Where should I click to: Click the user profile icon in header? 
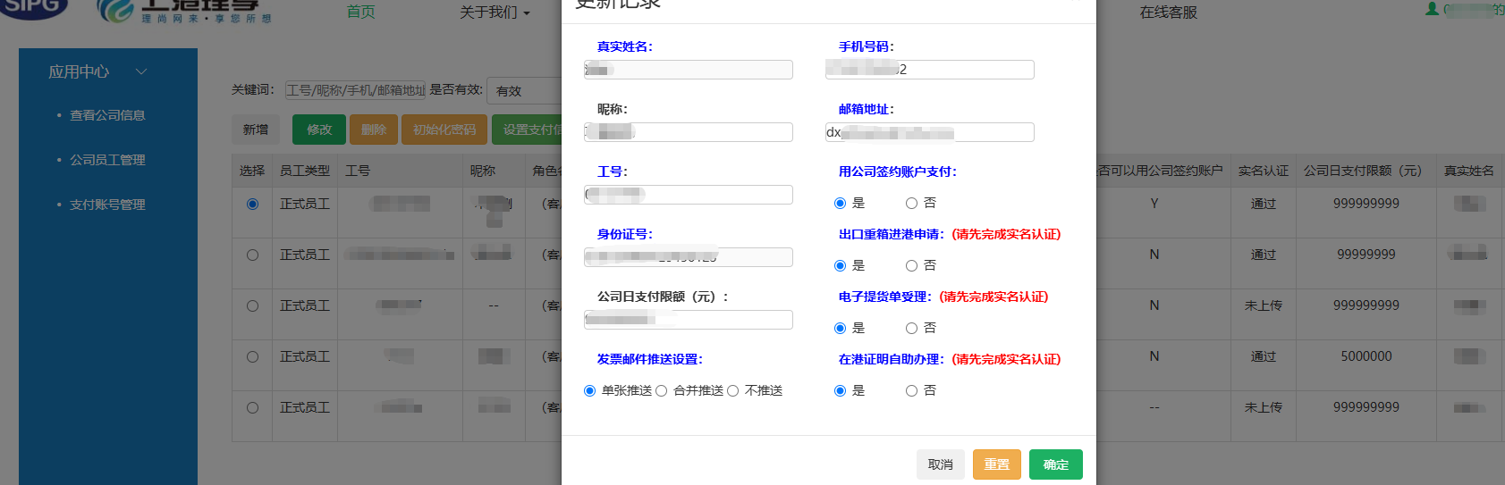coord(1432,8)
